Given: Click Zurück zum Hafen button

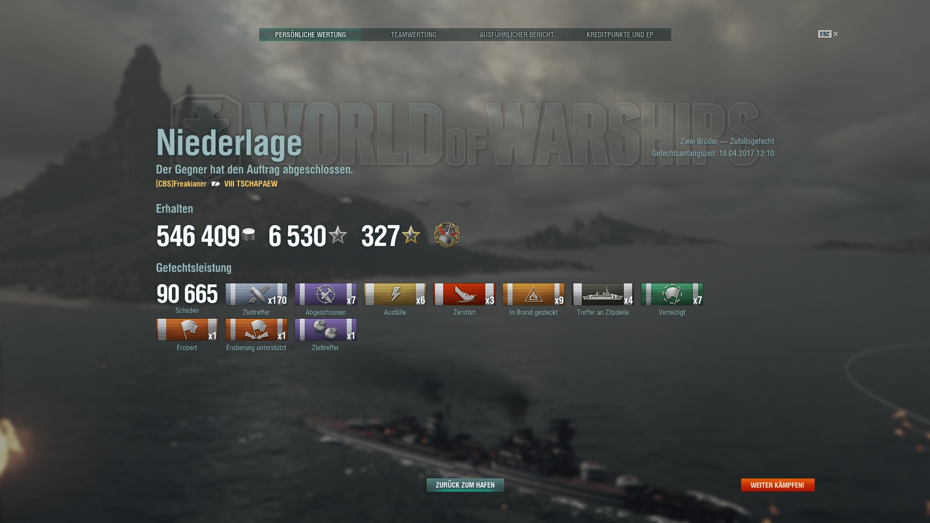Looking at the screenshot, I should pyautogui.click(x=465, y=485).
